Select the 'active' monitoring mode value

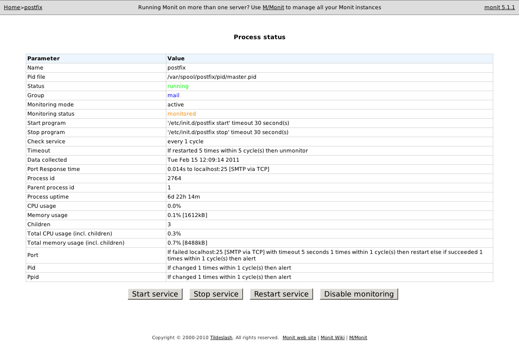point(176,104)
